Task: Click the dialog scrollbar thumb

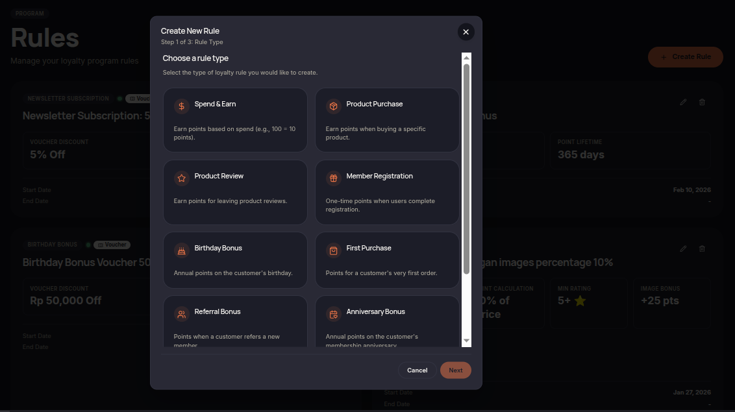Action: (x=466, y=169)
